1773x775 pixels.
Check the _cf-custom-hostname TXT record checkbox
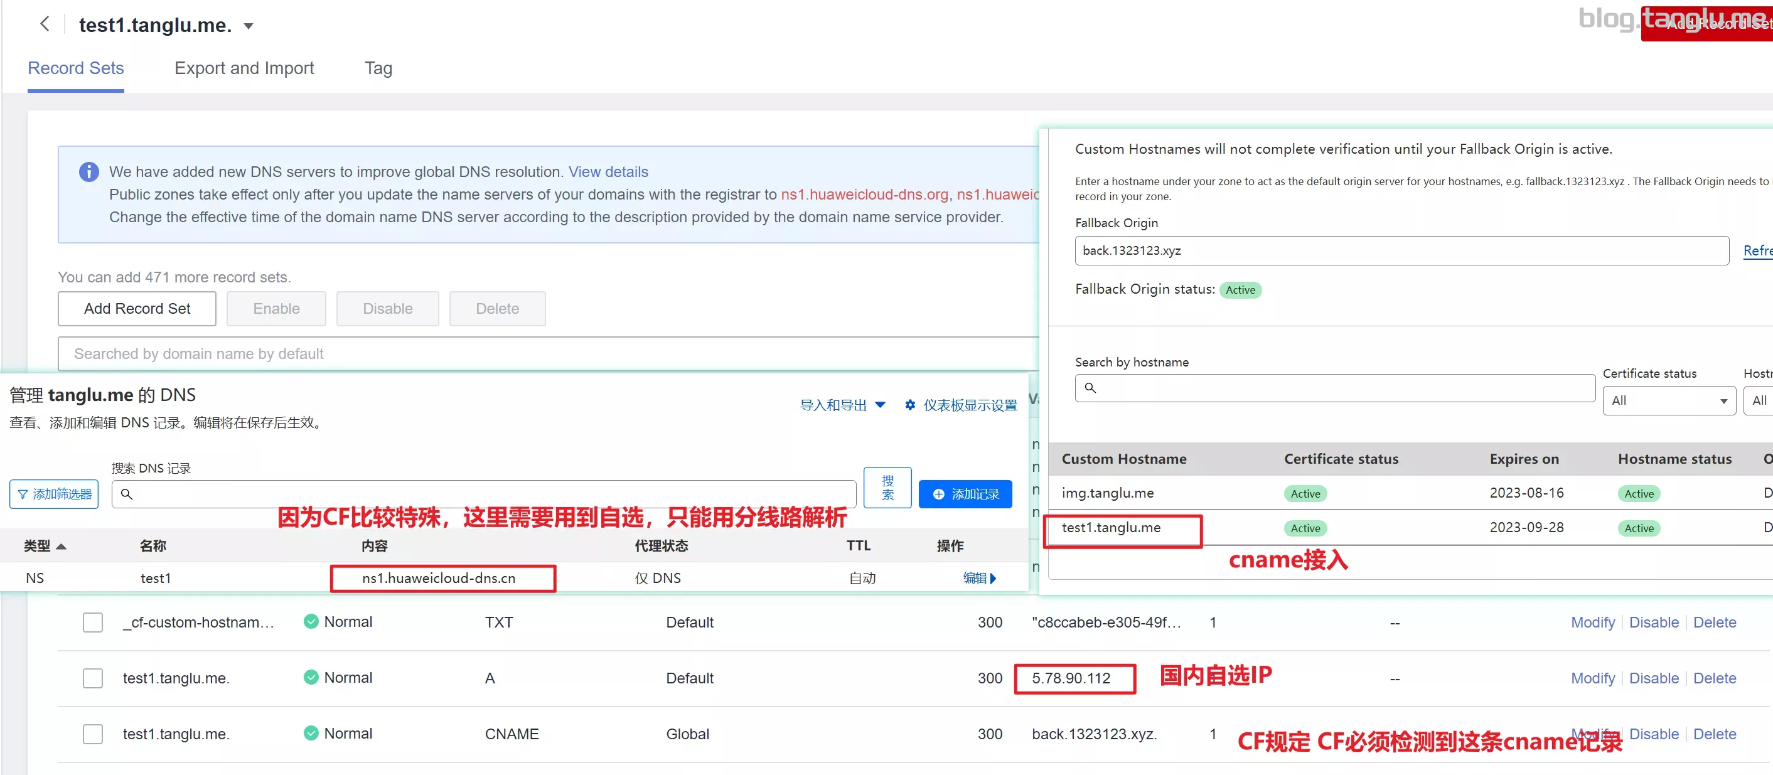[x=93, y=623]
